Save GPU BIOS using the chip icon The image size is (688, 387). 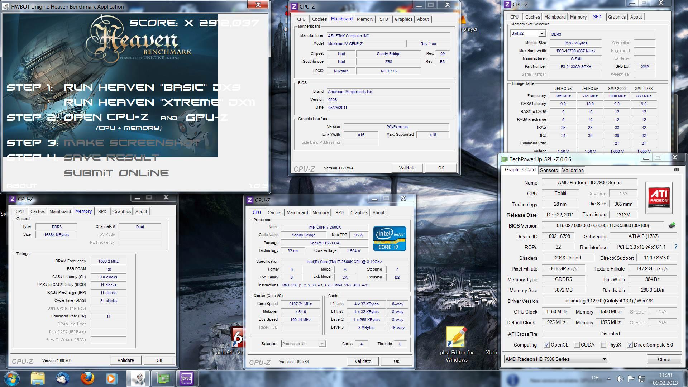point(672,225)
